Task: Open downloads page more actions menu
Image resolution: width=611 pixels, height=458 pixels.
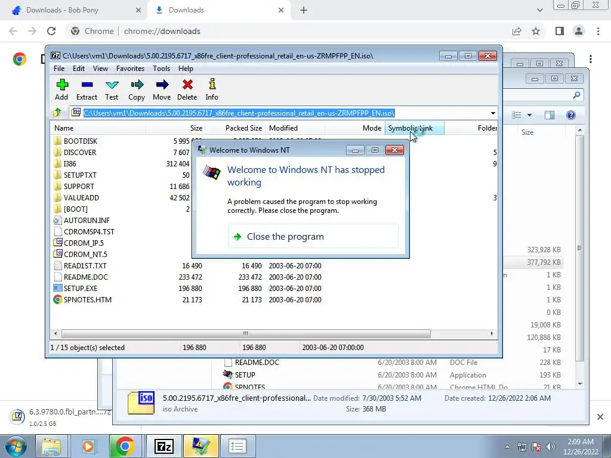Action: pyautogui.click(x=591, y=59)
